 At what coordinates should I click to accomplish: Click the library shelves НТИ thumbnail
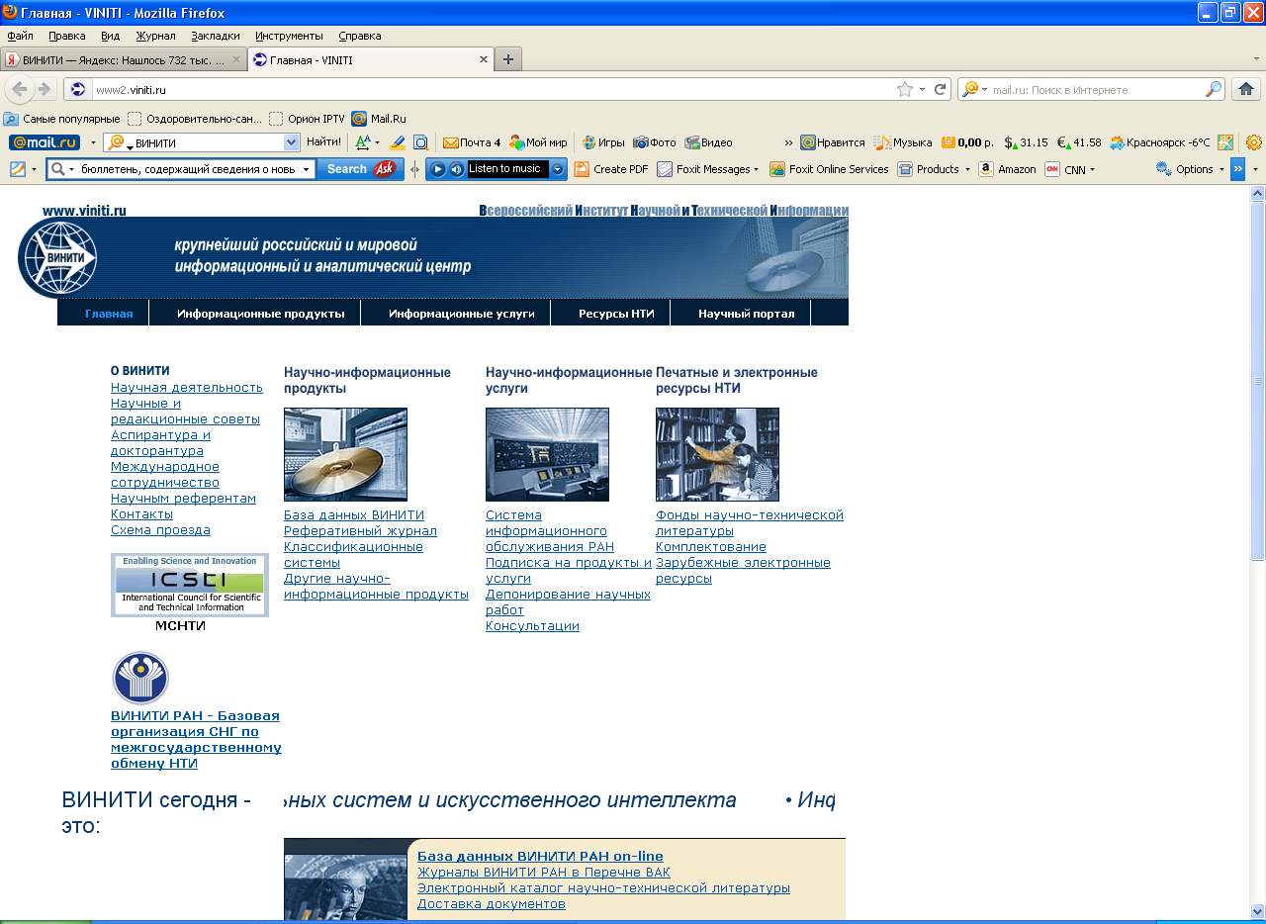[717, 454]
